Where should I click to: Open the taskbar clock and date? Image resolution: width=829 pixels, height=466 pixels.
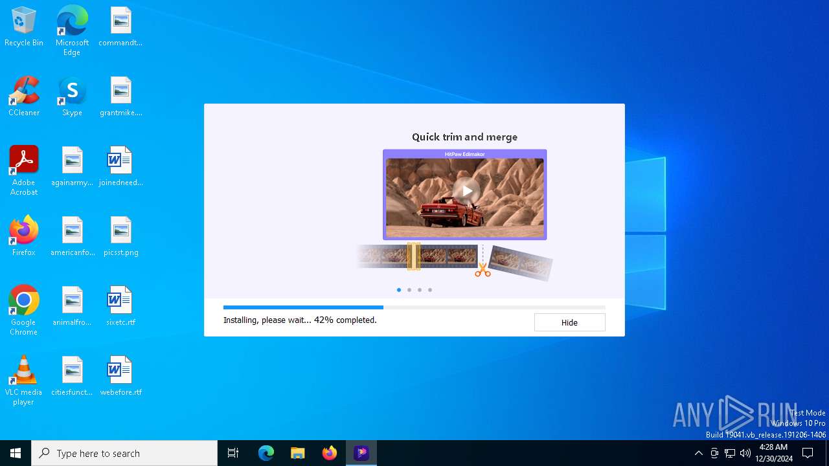[773, 453]
